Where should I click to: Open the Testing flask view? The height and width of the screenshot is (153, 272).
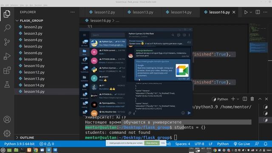point(7,85)
